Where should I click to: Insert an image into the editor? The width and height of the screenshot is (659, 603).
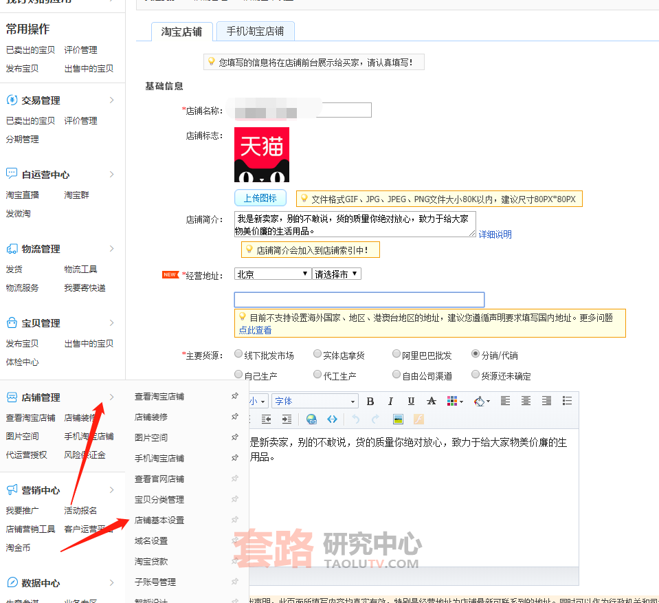click(x=398, y=419)
